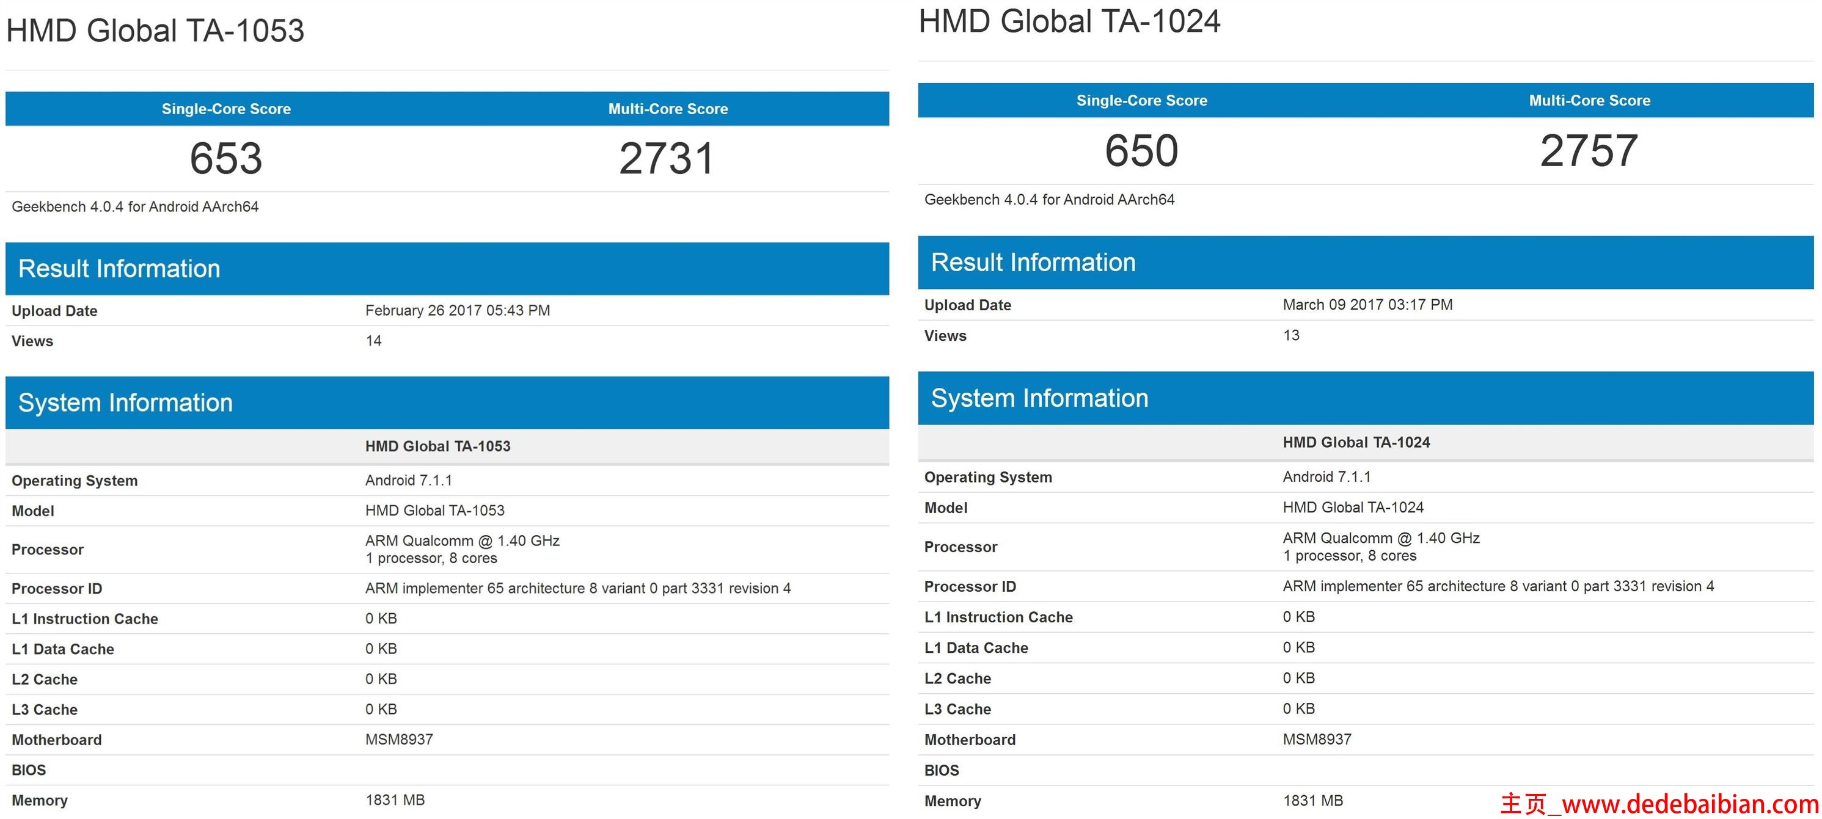Screen dimensions: 1822x819
Task: Select Android 7.1.1 in TA-1053 table
Action: (x=409, y=480)
